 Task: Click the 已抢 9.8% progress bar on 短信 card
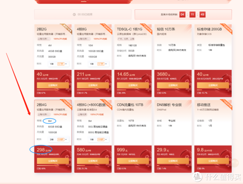(x=173, y=90)
